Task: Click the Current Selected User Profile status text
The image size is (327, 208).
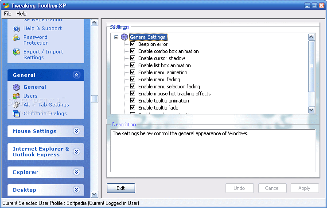Action: point(71,203)
